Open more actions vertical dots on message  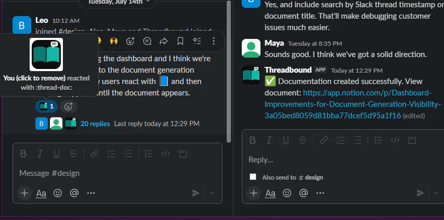[214, 42]
